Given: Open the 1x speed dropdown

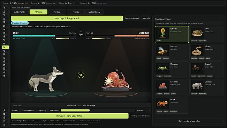Looking at the screenshot, I should [x=143, y=111].
